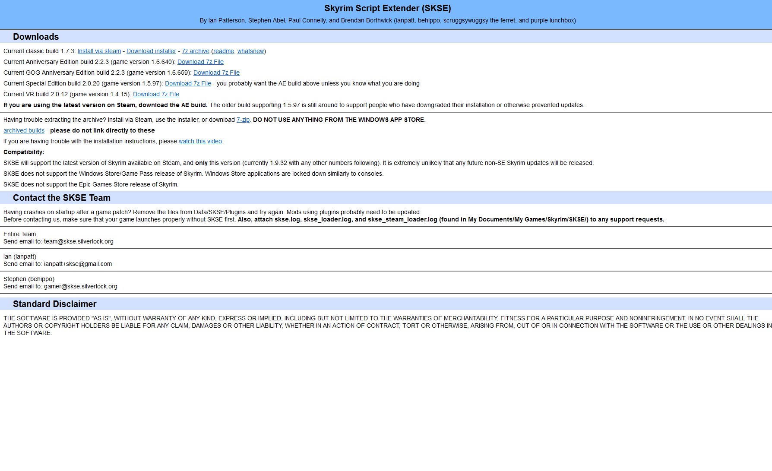Click the 'Contact the SKSE Team' heading
The width and height of the screenshot is (772, 471).
coord(62,198)
